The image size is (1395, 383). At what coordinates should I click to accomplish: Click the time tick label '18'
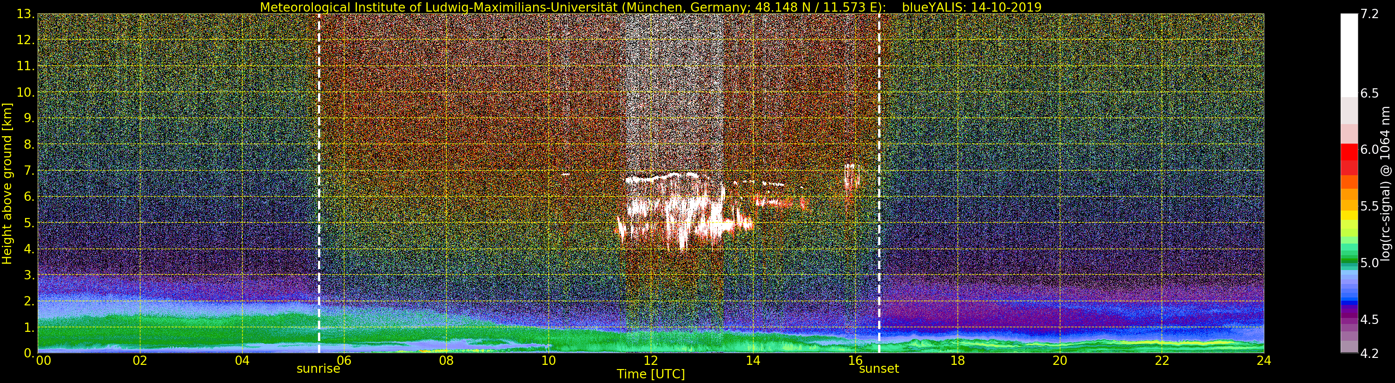coord(958,361)
